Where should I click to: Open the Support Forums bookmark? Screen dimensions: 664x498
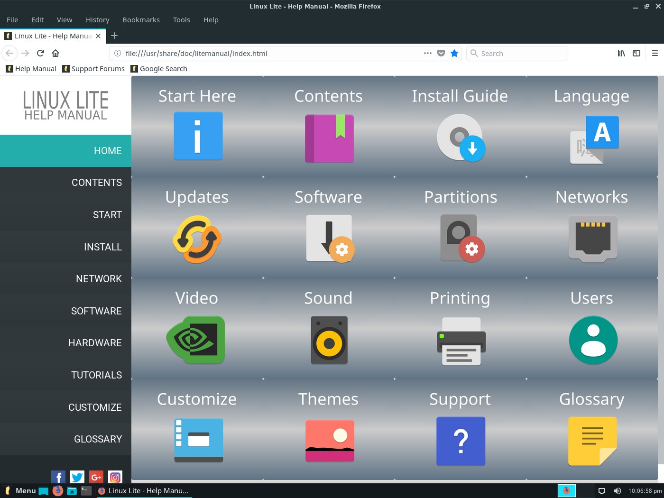click(93, 68)
